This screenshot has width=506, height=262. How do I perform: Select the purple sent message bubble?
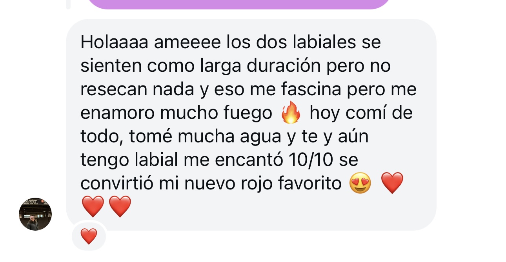238,4
